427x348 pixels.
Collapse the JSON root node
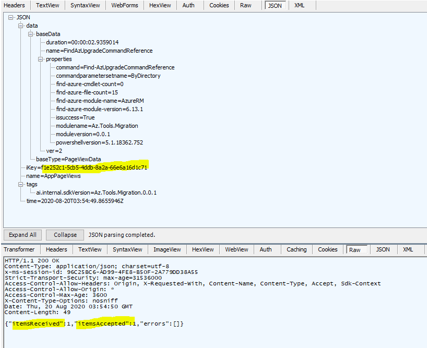pos(11,17)
